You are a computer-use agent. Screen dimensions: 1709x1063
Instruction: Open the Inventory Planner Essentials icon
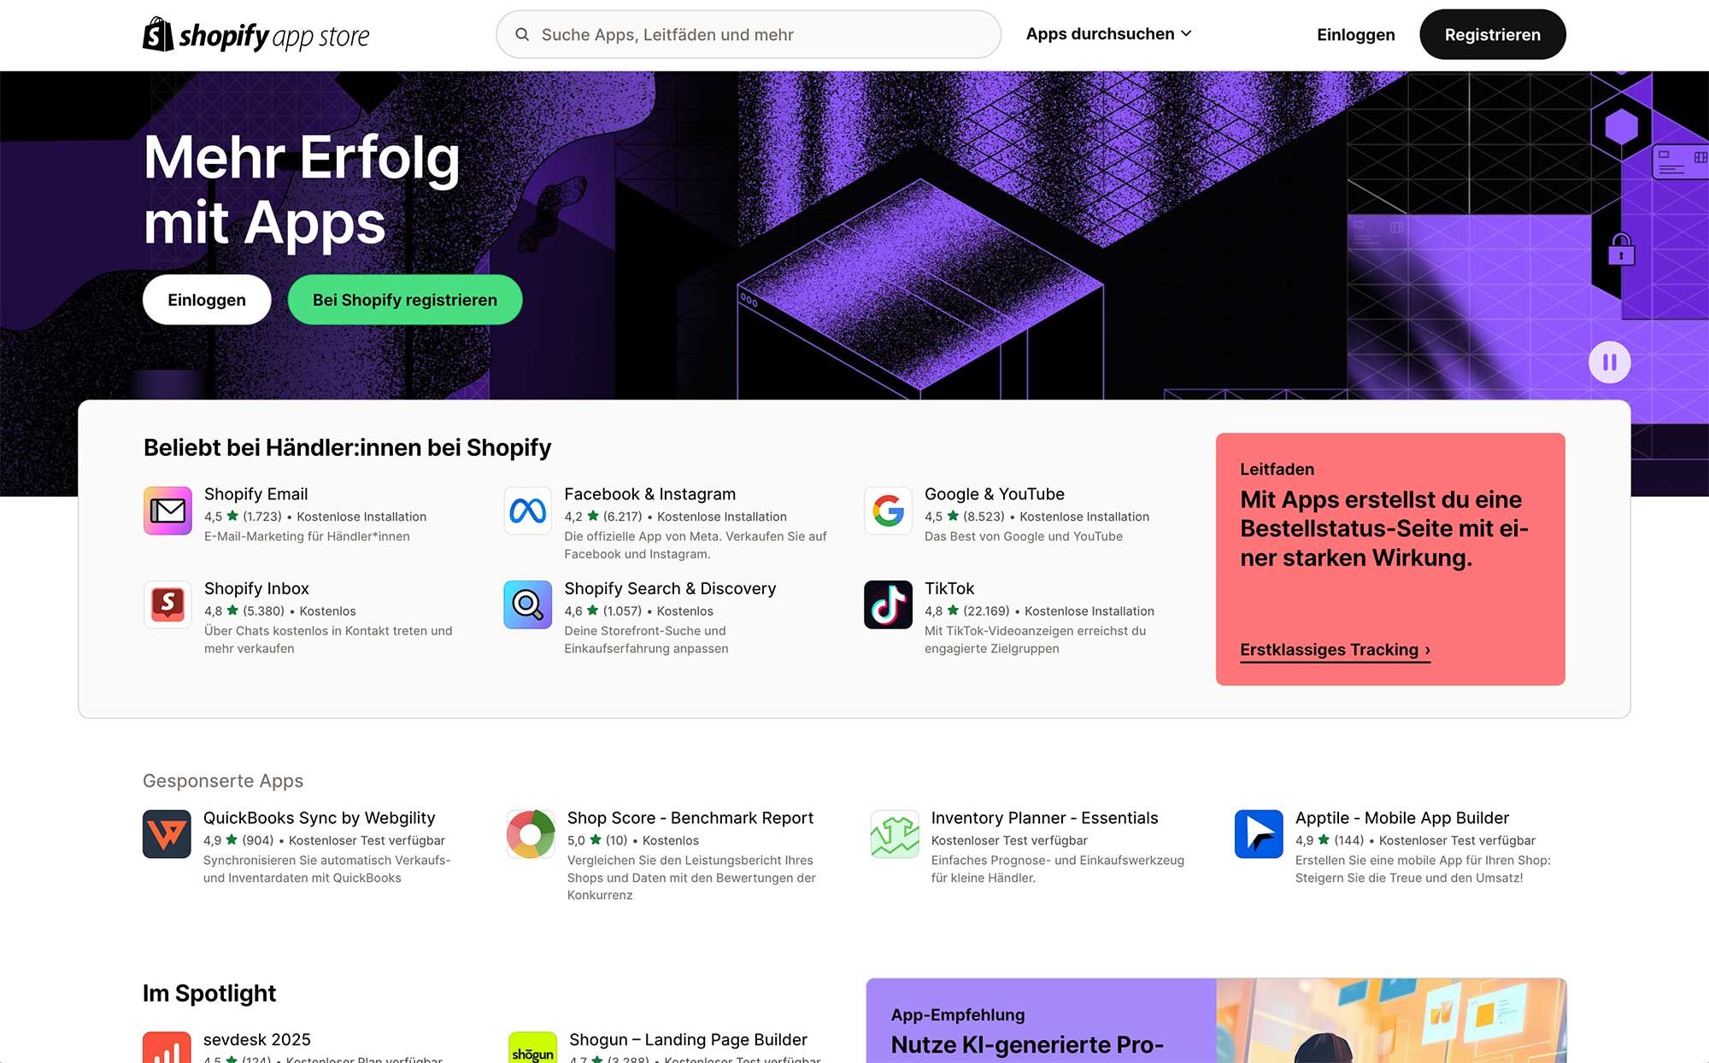coord(895,834)
